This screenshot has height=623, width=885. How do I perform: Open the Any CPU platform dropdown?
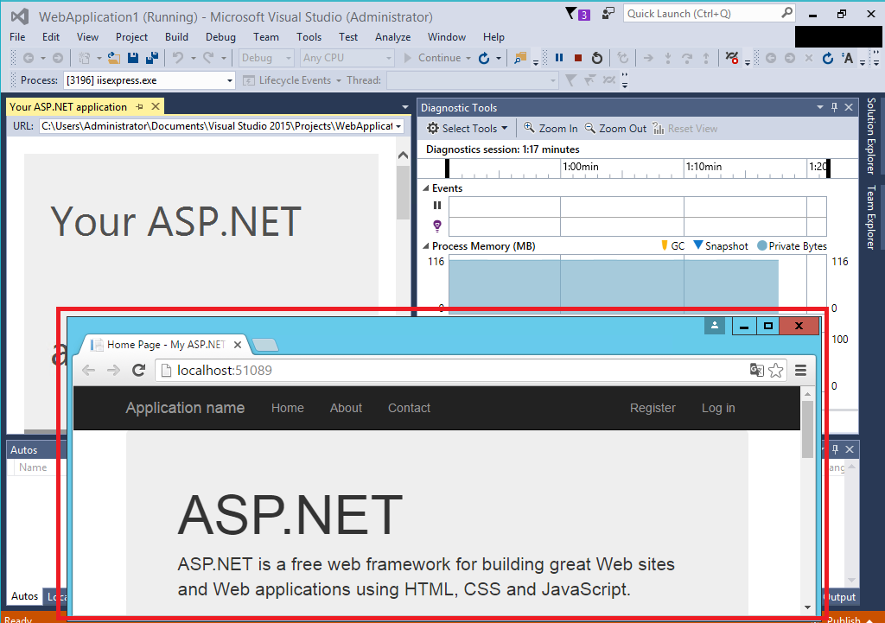[346, 57]
